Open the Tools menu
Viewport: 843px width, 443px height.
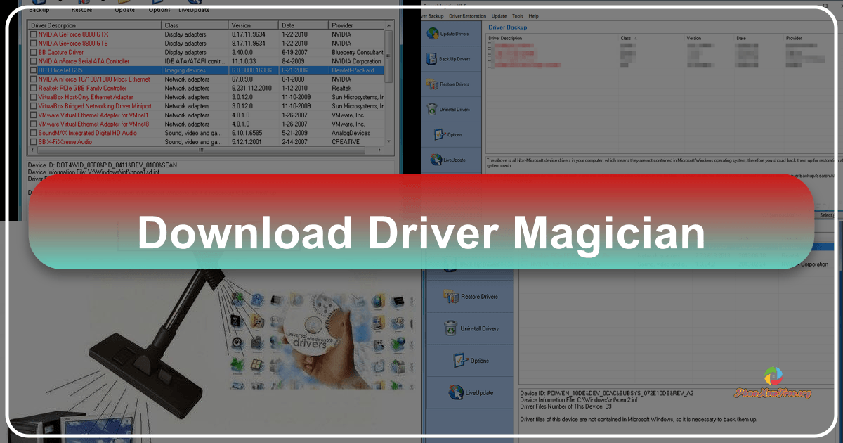[518, 15]
